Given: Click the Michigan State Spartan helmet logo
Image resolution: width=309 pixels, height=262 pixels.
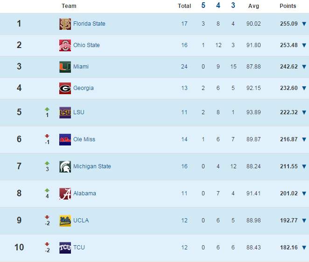Looking at the screenshot, I should tap(65, 167).
